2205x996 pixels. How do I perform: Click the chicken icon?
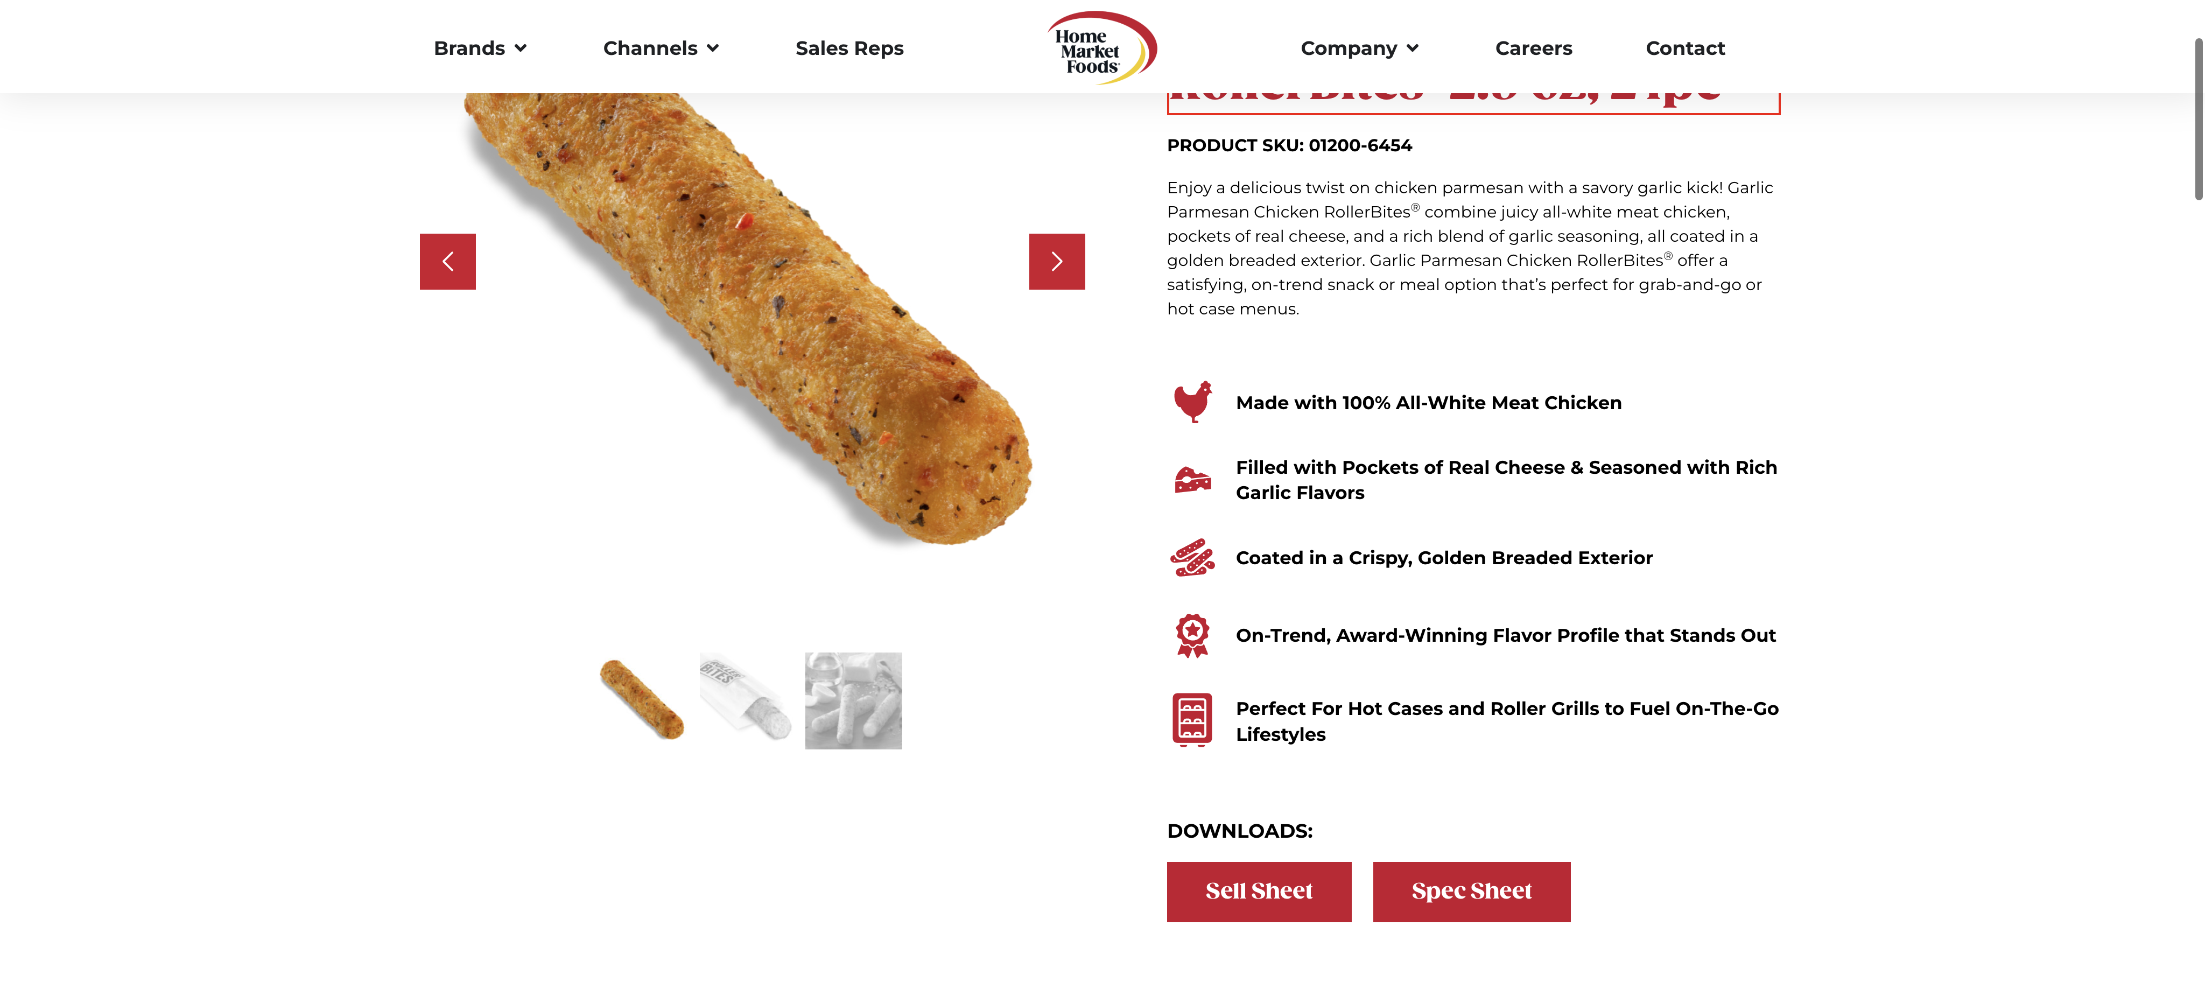pyautogui.click(x=1192, y=402)
